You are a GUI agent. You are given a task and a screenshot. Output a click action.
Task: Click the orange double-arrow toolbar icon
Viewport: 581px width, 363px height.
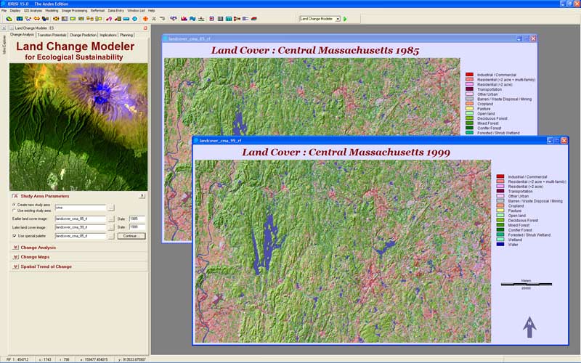pyautogui.click(x=37, y=19)
